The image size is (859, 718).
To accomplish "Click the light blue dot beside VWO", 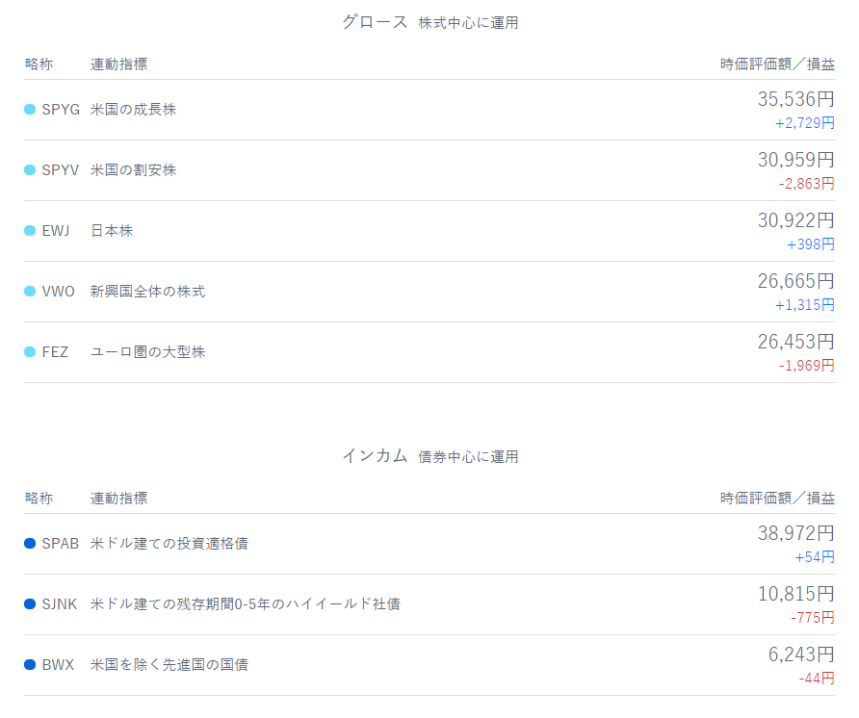I will (x=30, y=292).
